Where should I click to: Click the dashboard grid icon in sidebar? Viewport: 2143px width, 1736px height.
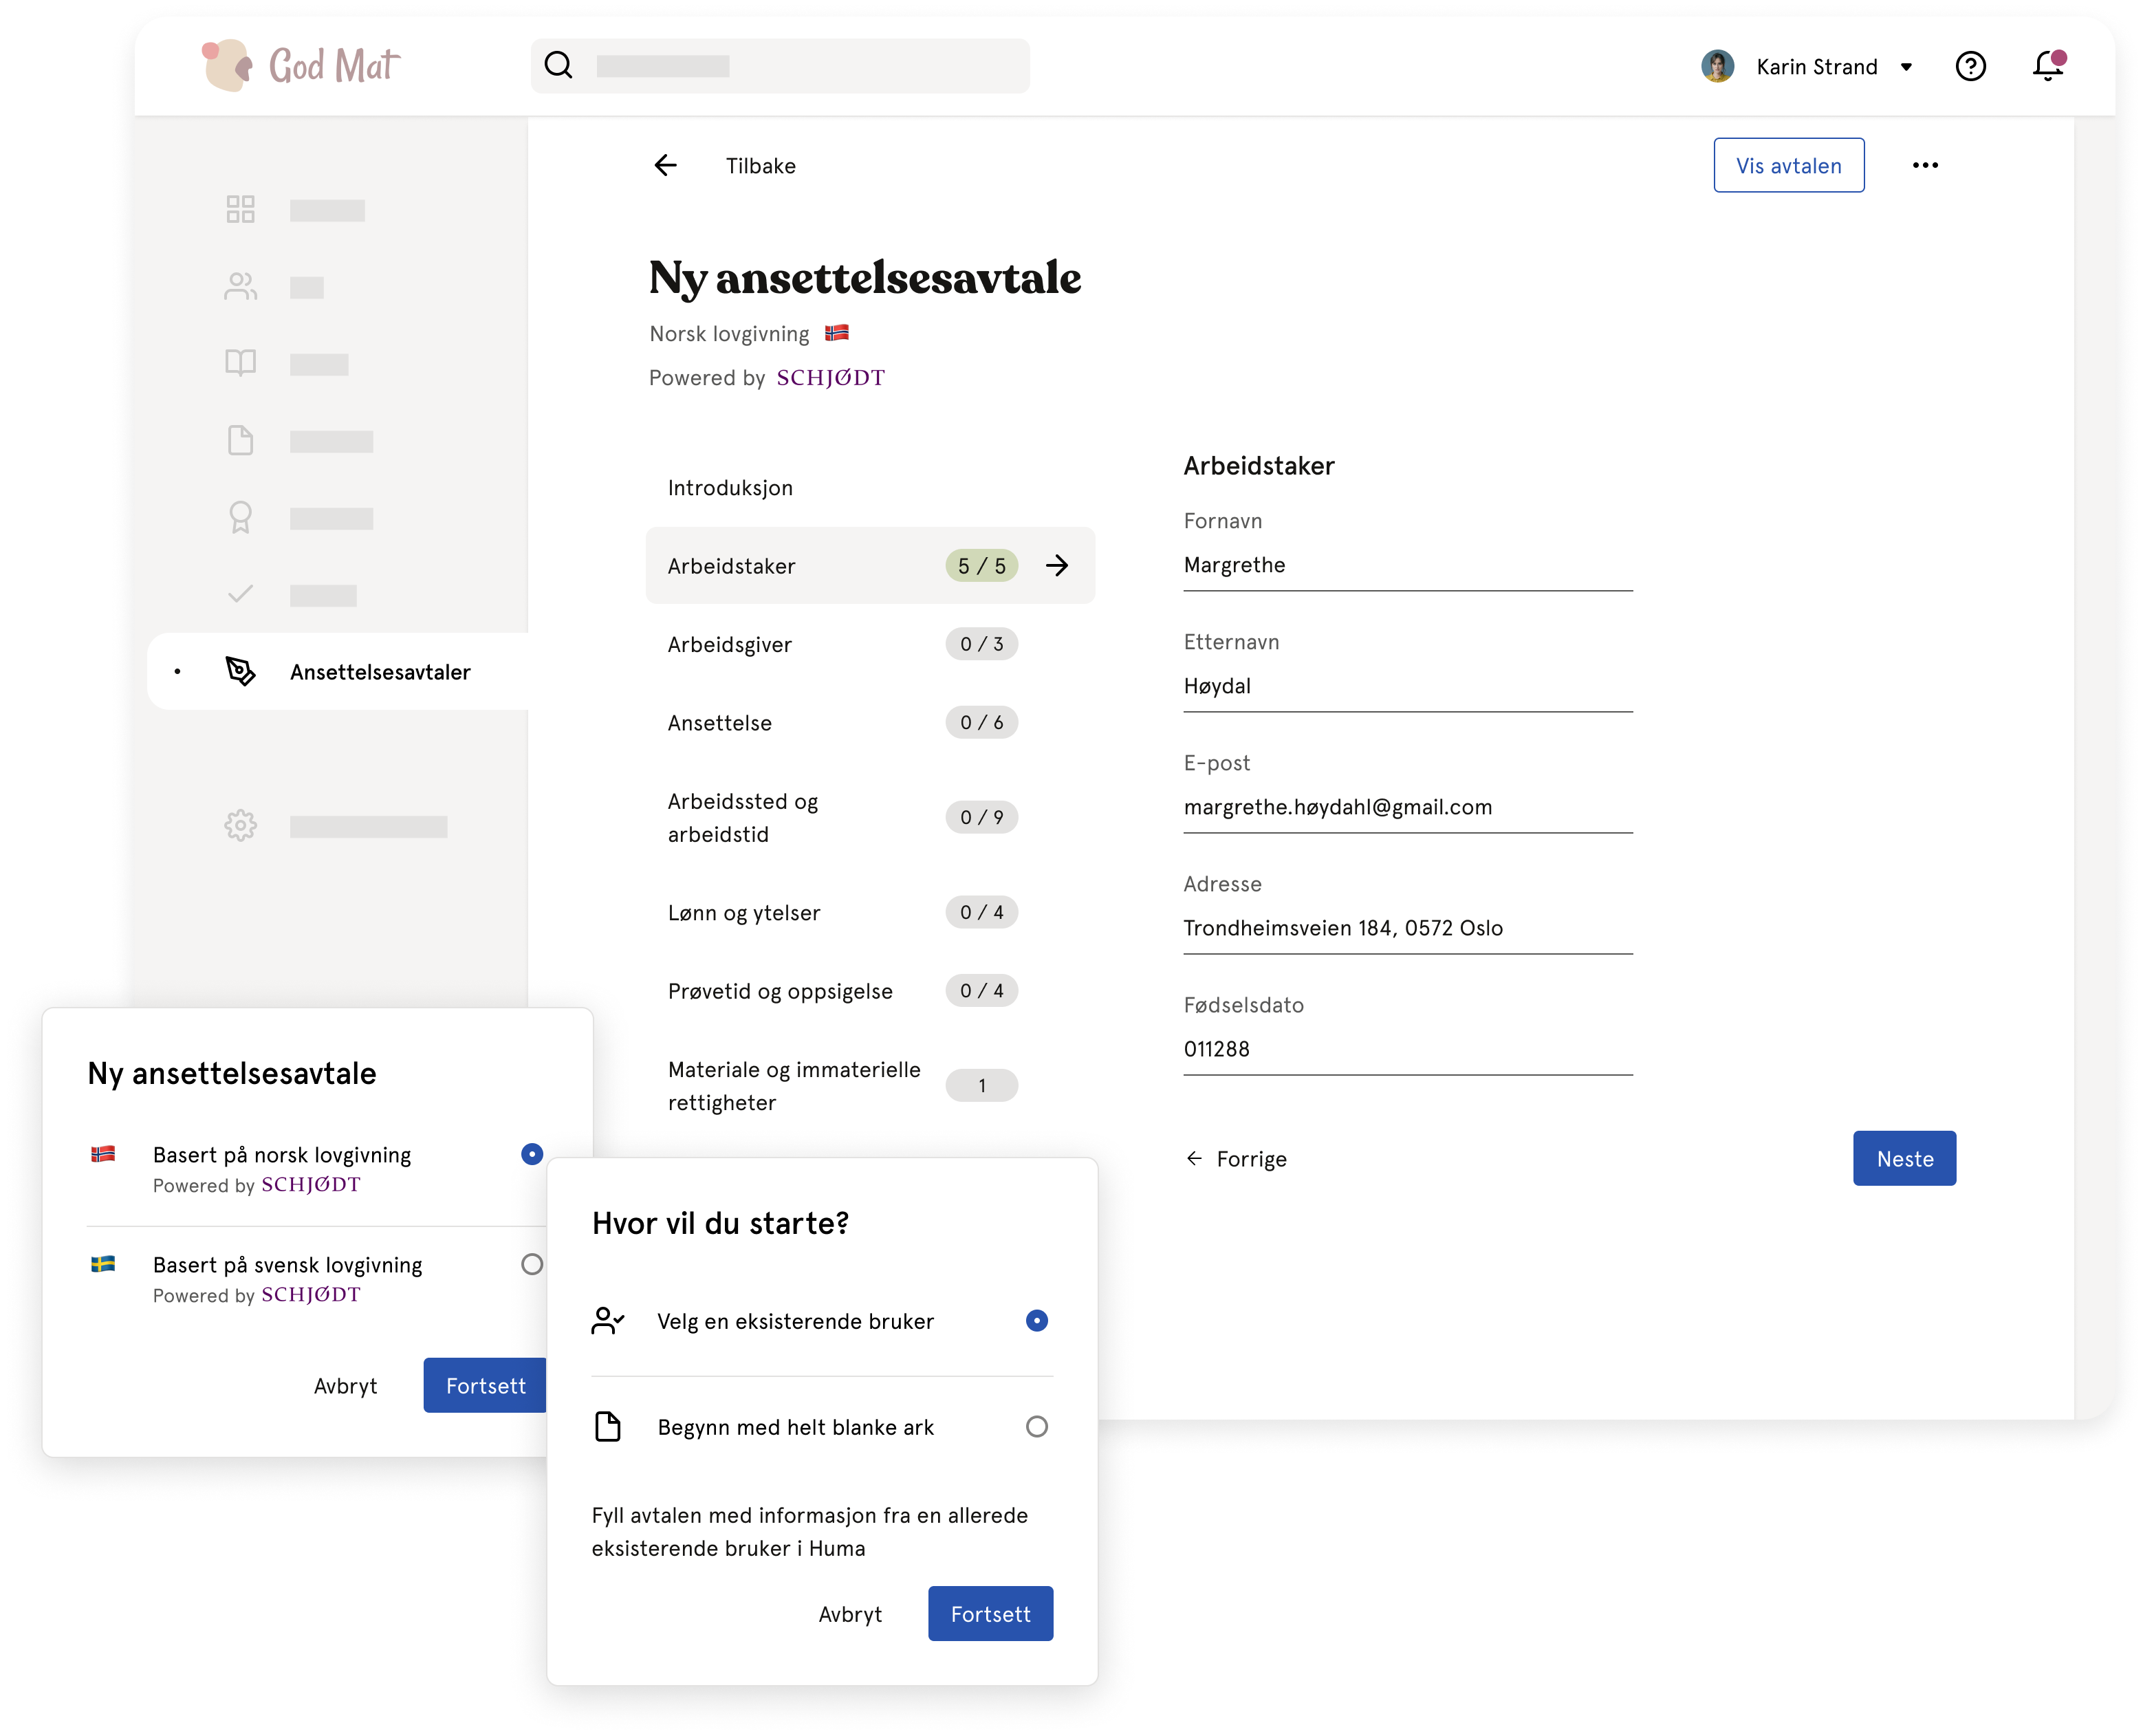(x=240, y=209)
